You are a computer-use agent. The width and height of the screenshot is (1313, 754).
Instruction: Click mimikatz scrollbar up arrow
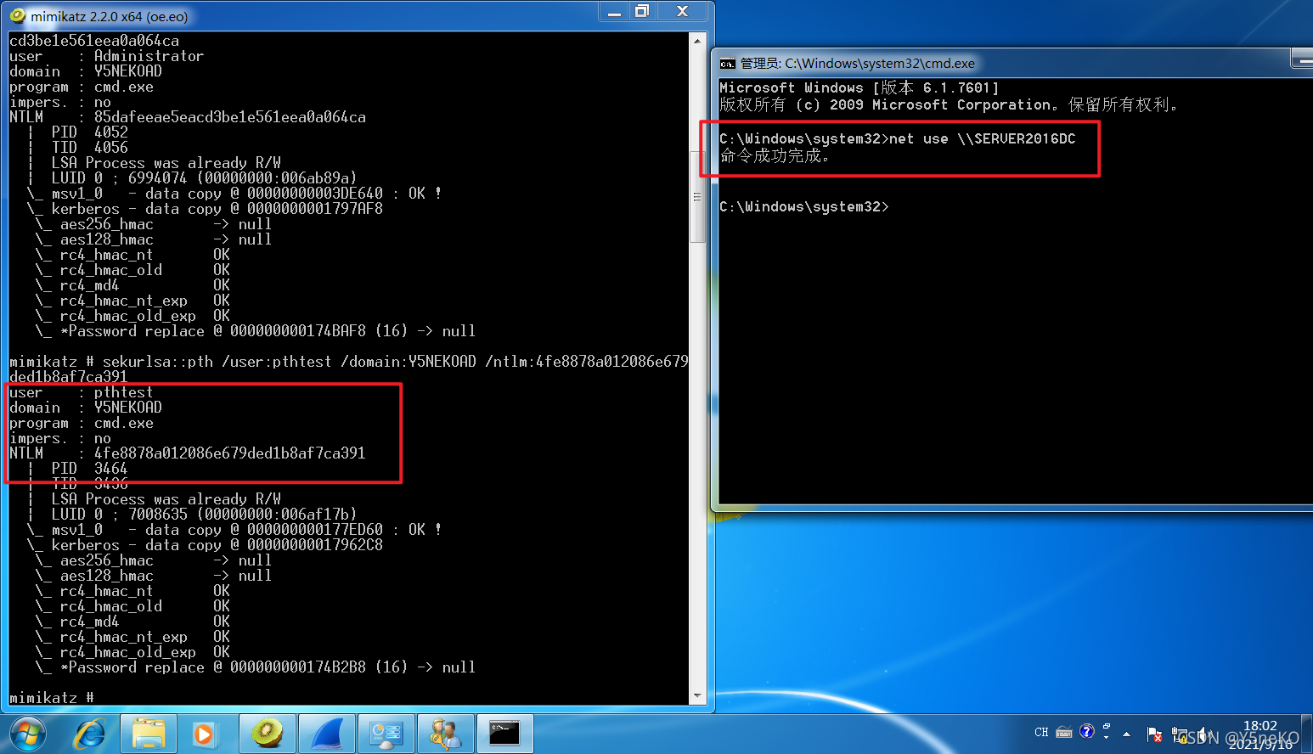coord(697,40)
